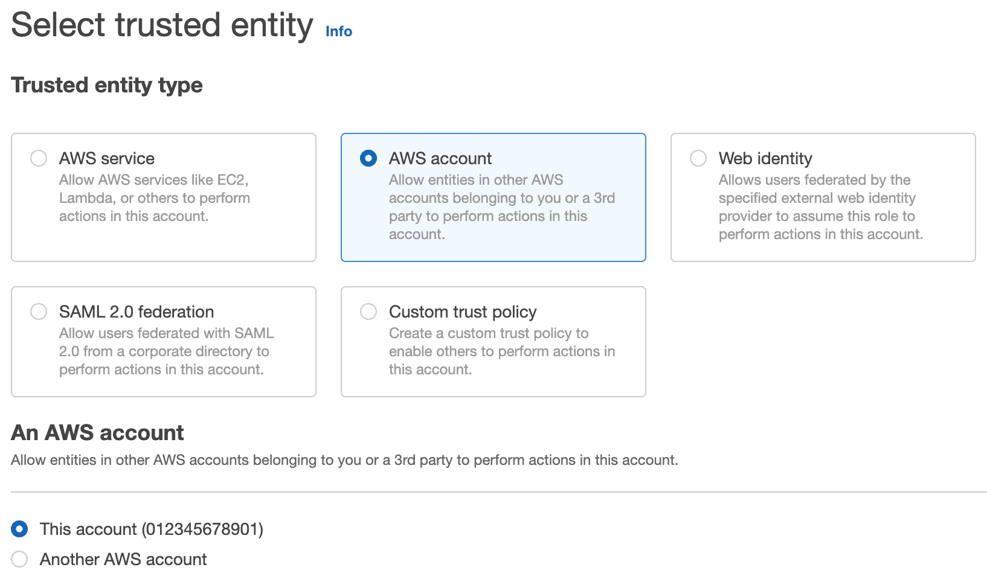
Task: Open the Info link next to the title
Action: click(x=338, y=31)
